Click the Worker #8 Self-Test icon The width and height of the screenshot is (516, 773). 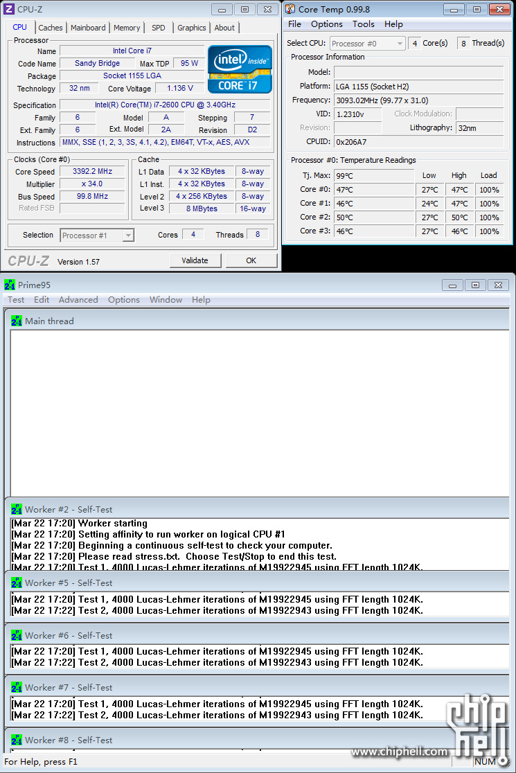pyautogui.click(x=16, y=740)
